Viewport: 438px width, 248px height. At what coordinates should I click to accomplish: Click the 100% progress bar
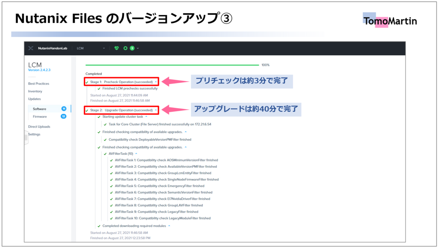point(172,65)
